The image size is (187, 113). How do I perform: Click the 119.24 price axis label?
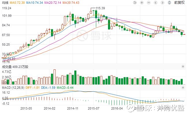click(x=7, y=8)
